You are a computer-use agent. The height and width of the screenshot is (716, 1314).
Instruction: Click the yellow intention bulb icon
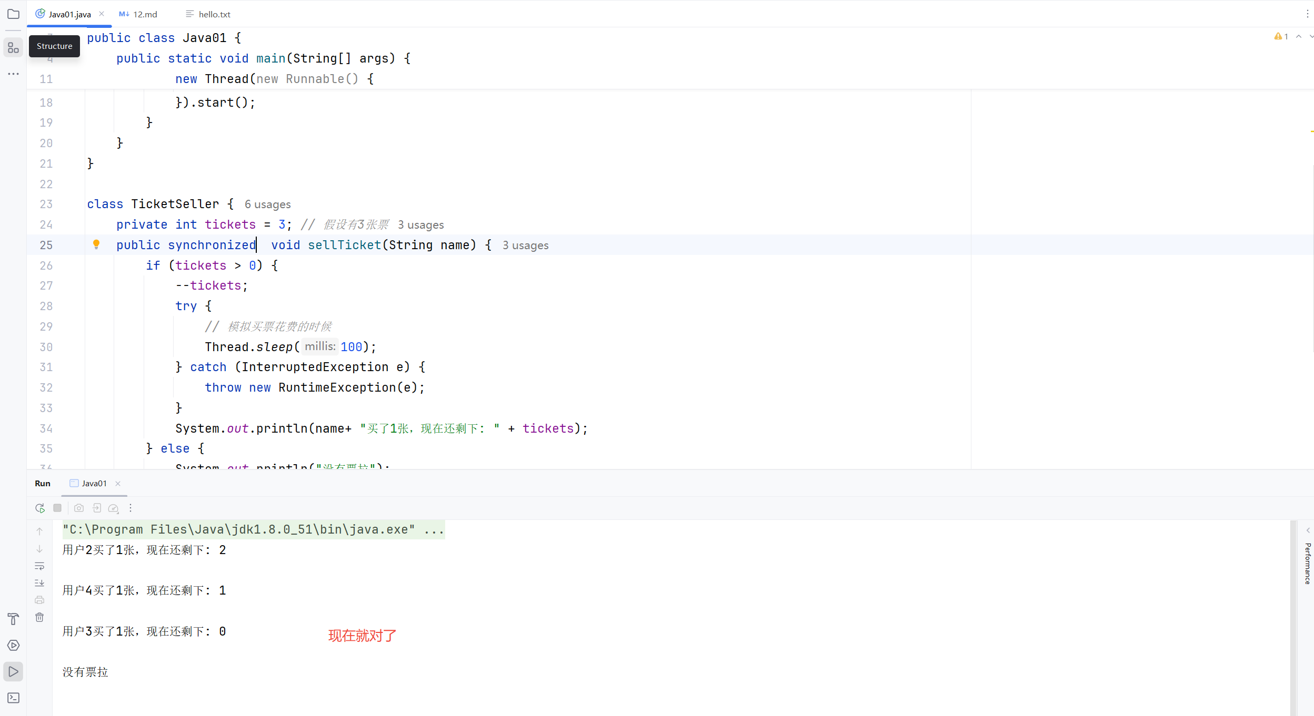(96, 244)
